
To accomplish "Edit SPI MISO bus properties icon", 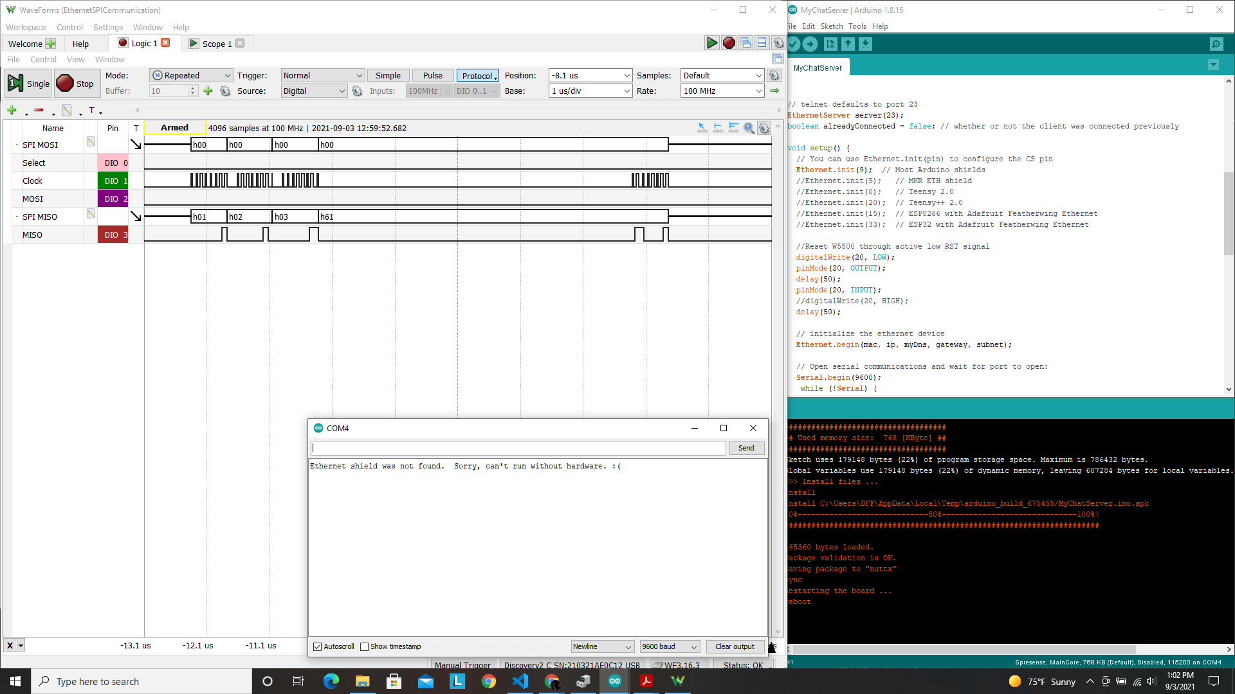I will tap(91, 213).
